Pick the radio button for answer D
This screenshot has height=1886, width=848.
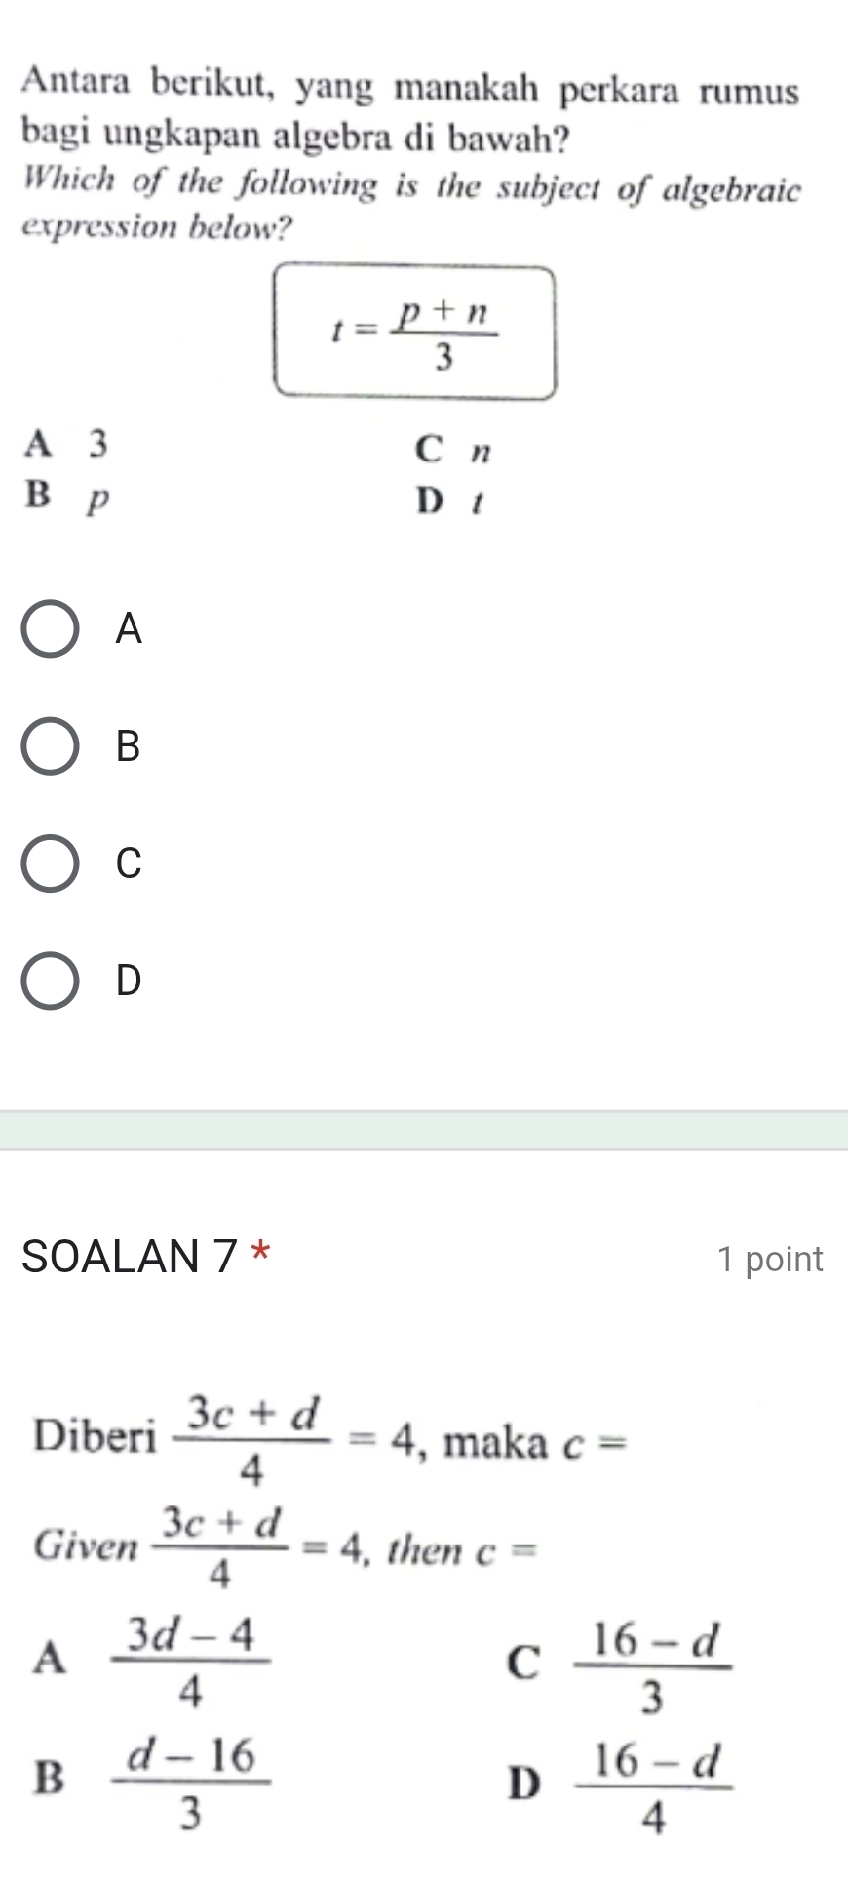[x=50, y=981]
